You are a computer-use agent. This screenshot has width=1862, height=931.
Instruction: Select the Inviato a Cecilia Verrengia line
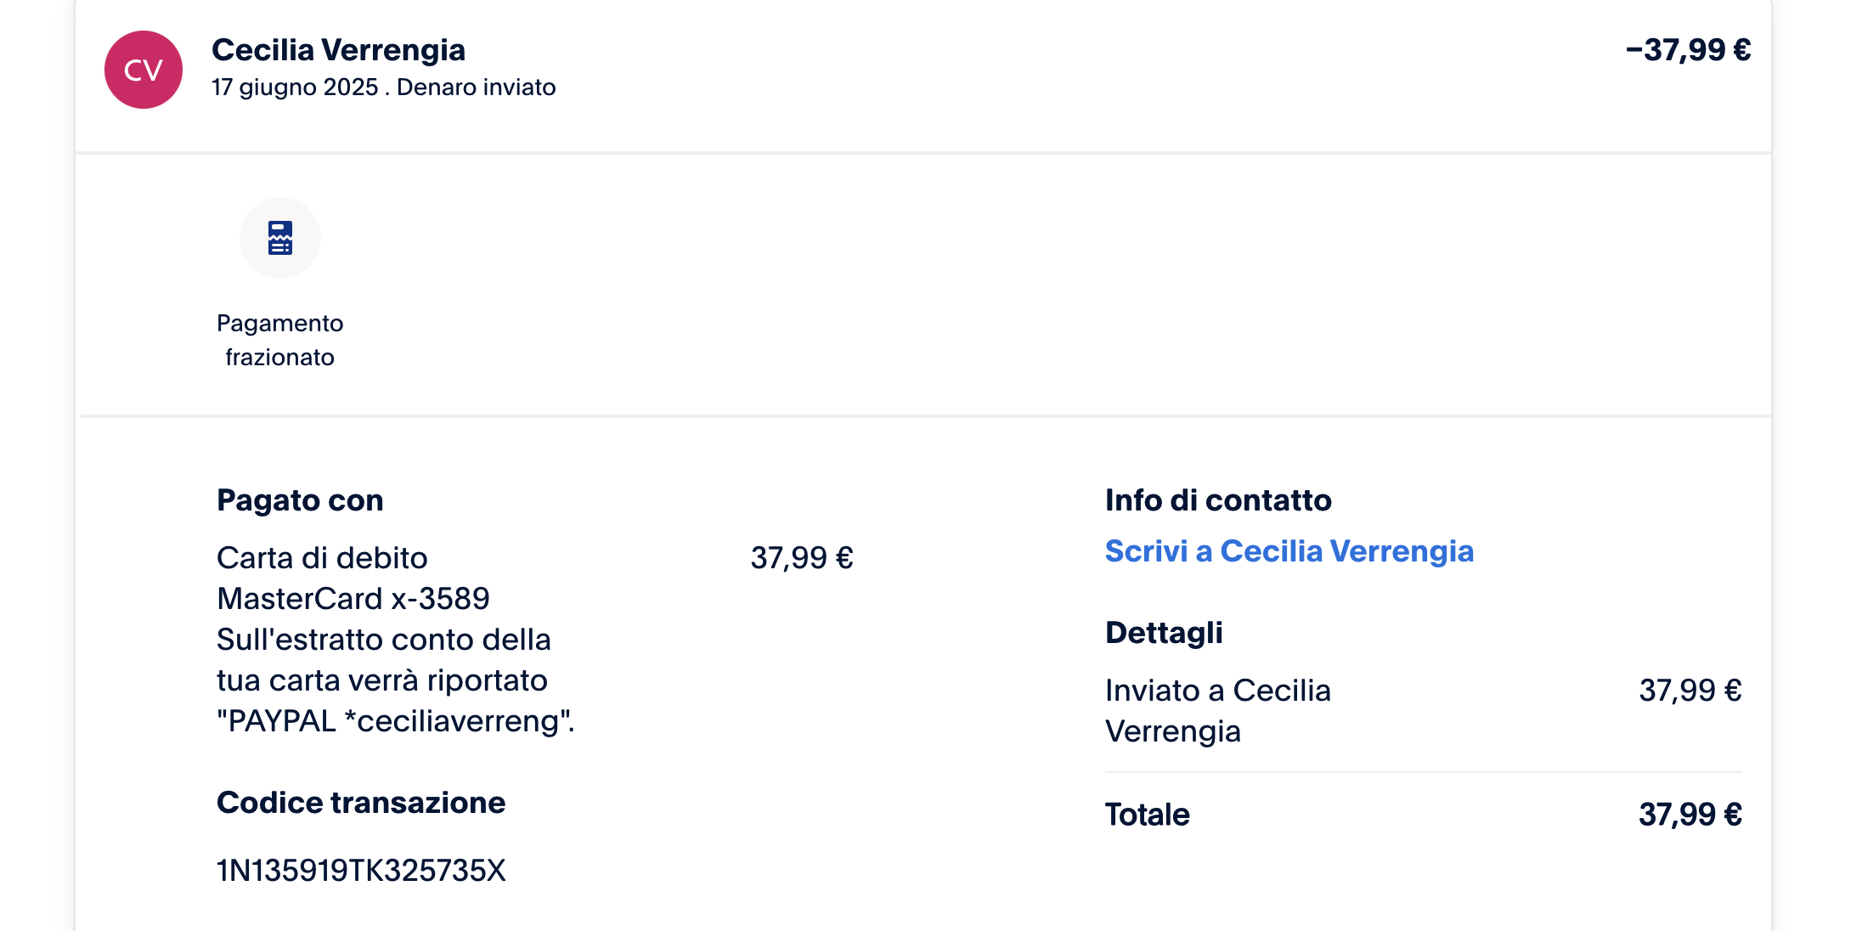point(1217,710)
